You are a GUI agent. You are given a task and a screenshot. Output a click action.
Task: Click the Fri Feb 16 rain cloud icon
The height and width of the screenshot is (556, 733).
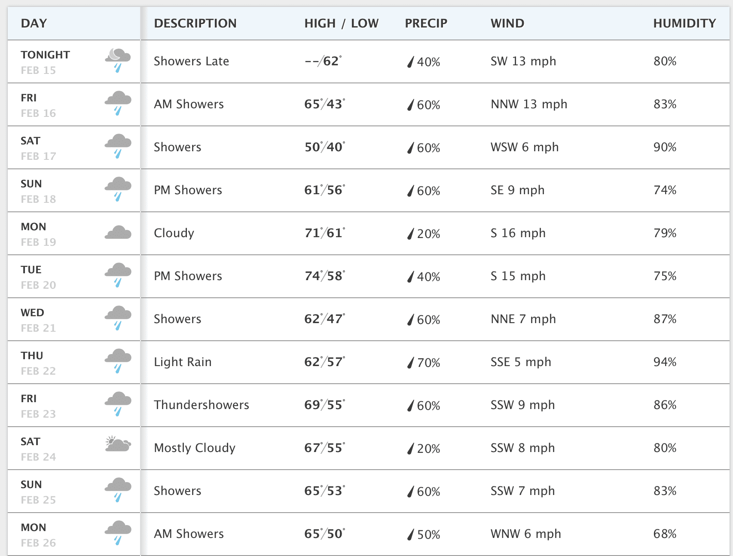click(118, 104)
